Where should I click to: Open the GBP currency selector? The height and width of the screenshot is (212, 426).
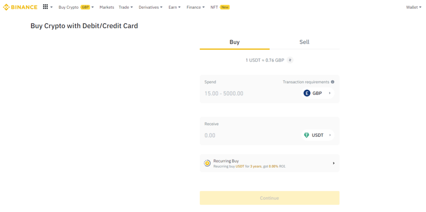click(318, 93)
